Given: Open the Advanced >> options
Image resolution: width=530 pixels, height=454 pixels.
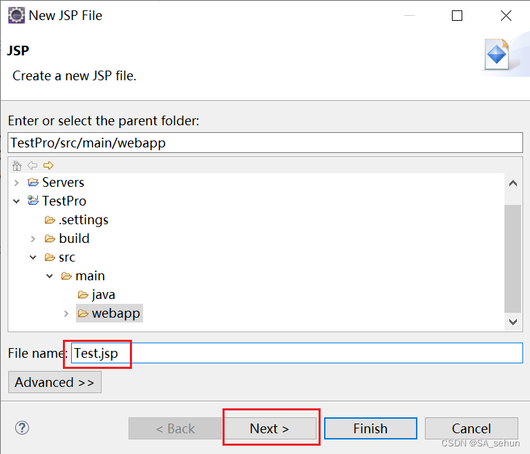Looking at the screenshot, I should pos(55,382).
